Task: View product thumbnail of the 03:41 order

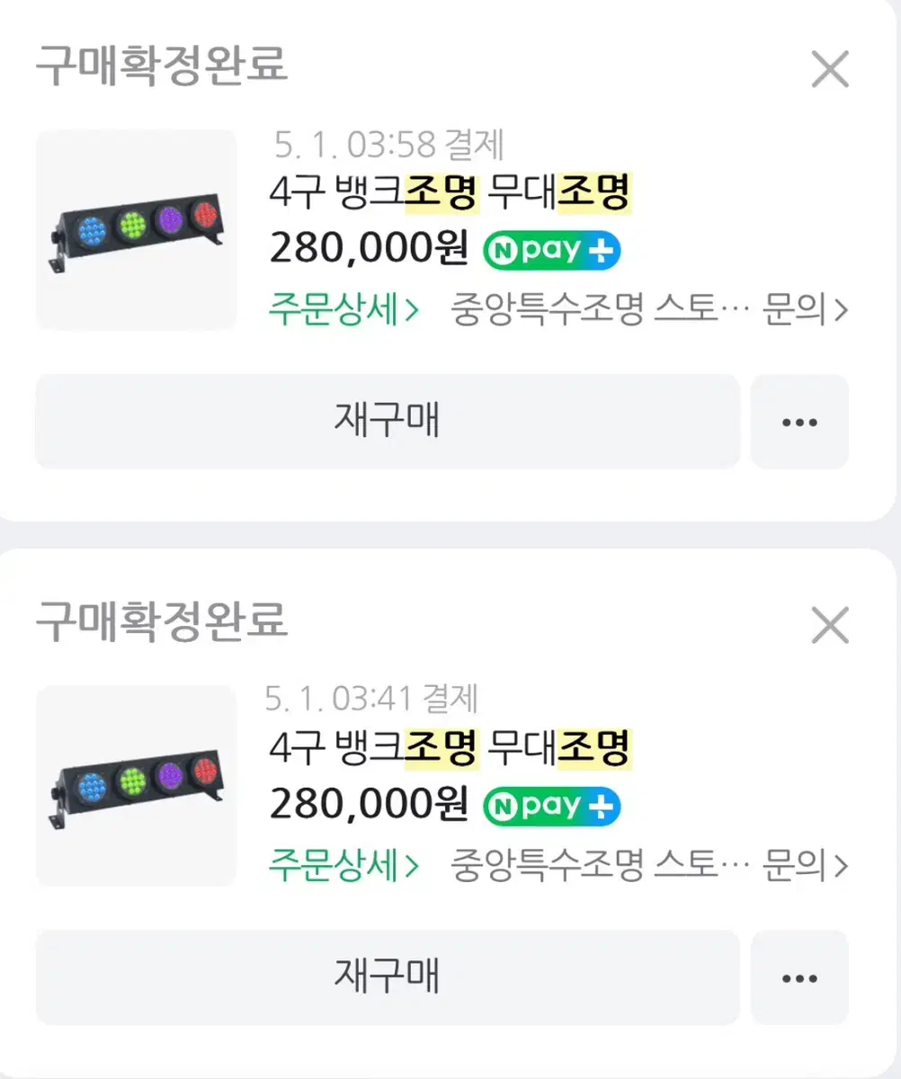Action: (137, 786)
